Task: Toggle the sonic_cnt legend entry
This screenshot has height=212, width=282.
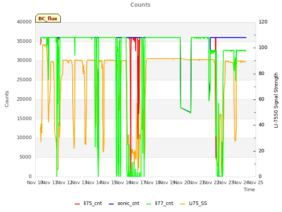Action: click(x=124, y=203)
